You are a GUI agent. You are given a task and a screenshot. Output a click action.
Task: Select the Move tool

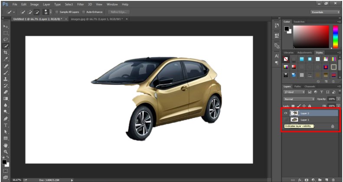click(x=6, y=26)
